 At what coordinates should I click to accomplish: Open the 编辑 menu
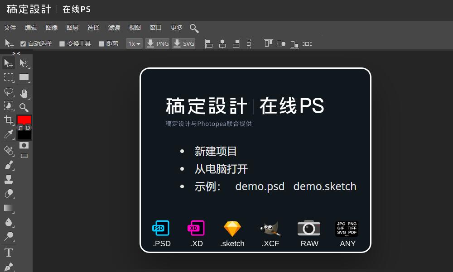pyautogui.click(x=31, y=28)
